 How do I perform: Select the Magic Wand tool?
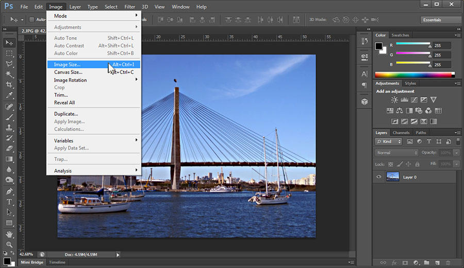point(9,75)
